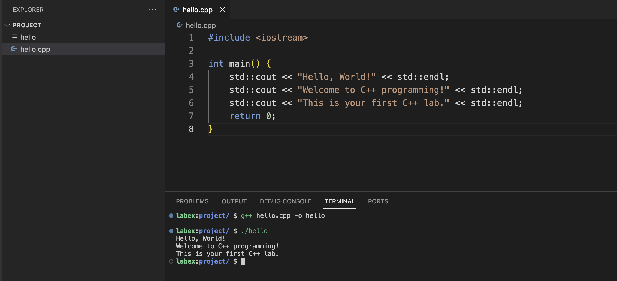Switch to the OUTPUT panel tab
617x281 pixels.
coord(234,201)
